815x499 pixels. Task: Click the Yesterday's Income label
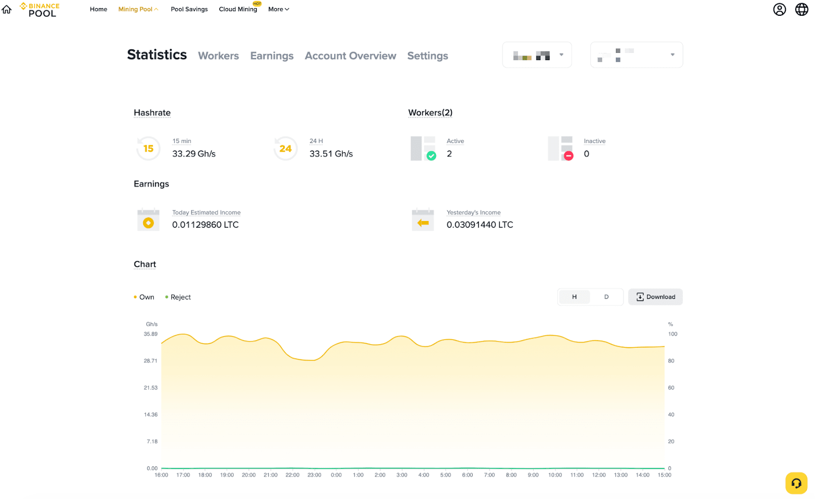point(474,212)
